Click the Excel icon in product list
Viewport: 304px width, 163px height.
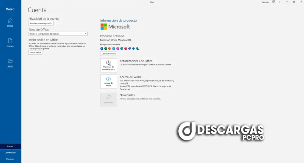tap(105, 49)
